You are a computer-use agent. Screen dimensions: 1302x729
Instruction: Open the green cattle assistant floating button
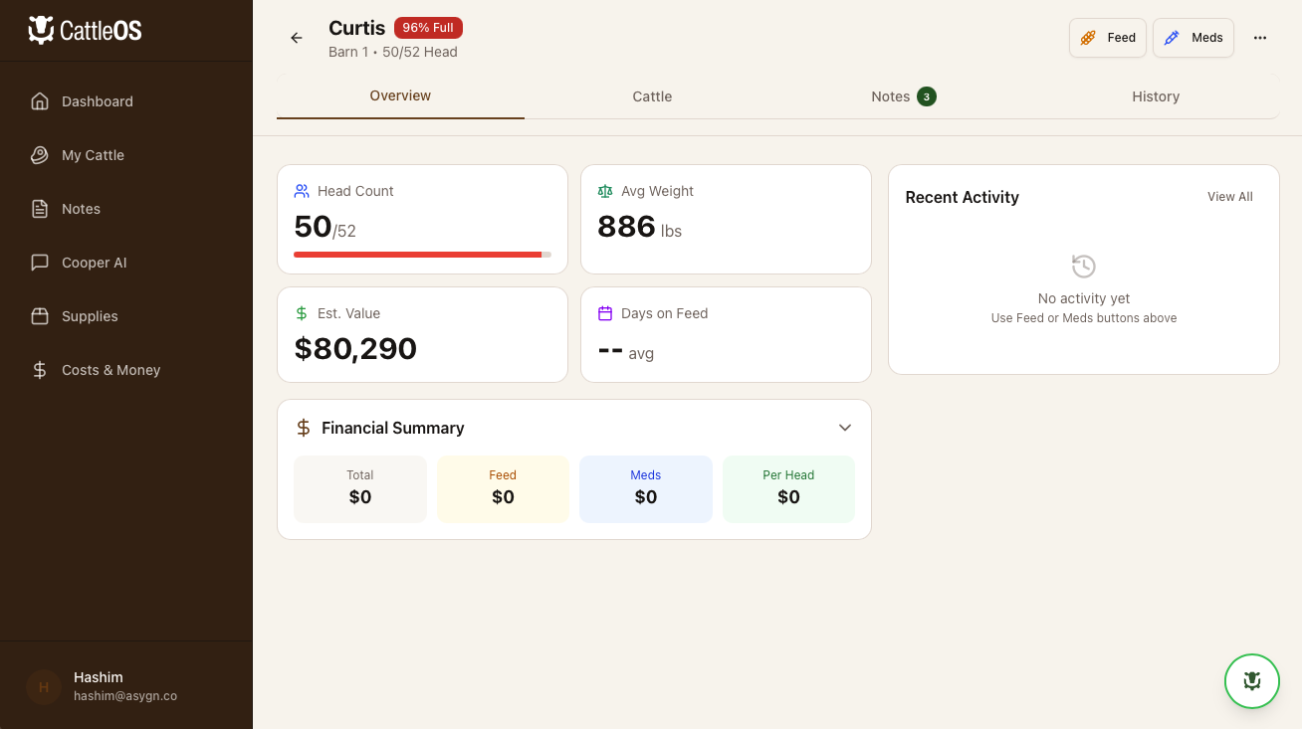click(1251, 681)
